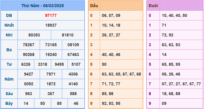Select Đuôi row values 72, 92
Screen dimensions: 204x109
(x=168, y=35)
